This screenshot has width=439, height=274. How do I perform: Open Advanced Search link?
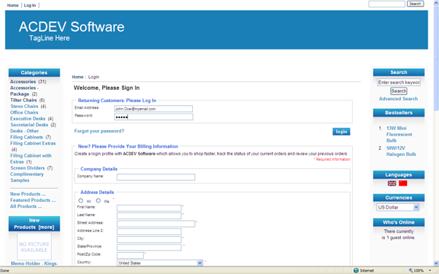(399, 99)
